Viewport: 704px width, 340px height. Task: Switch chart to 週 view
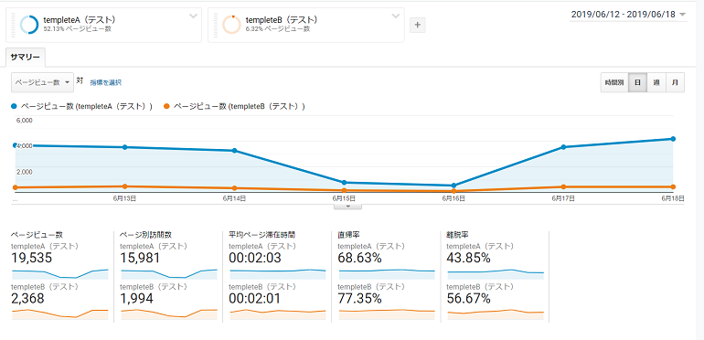pos(656,82)
